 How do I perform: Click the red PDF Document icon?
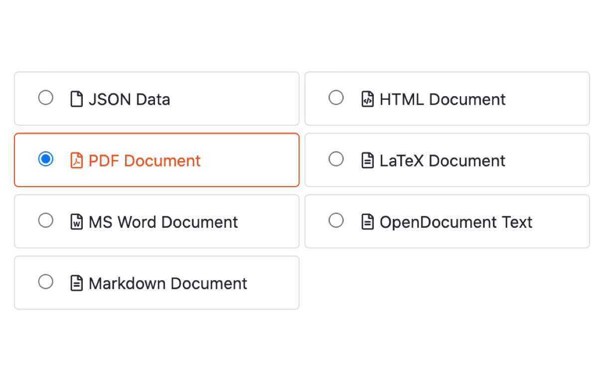pos(77,160)
